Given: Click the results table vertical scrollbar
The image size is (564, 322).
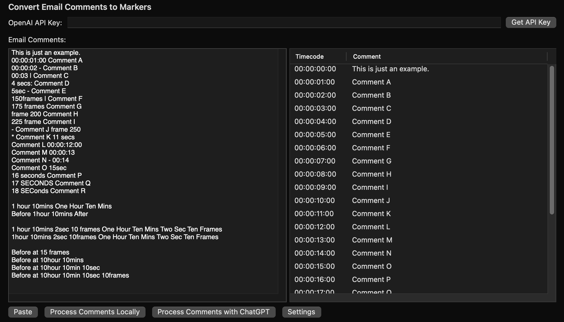Looking at the screenshot, I should pyautogui.click(x=552, y=140).
